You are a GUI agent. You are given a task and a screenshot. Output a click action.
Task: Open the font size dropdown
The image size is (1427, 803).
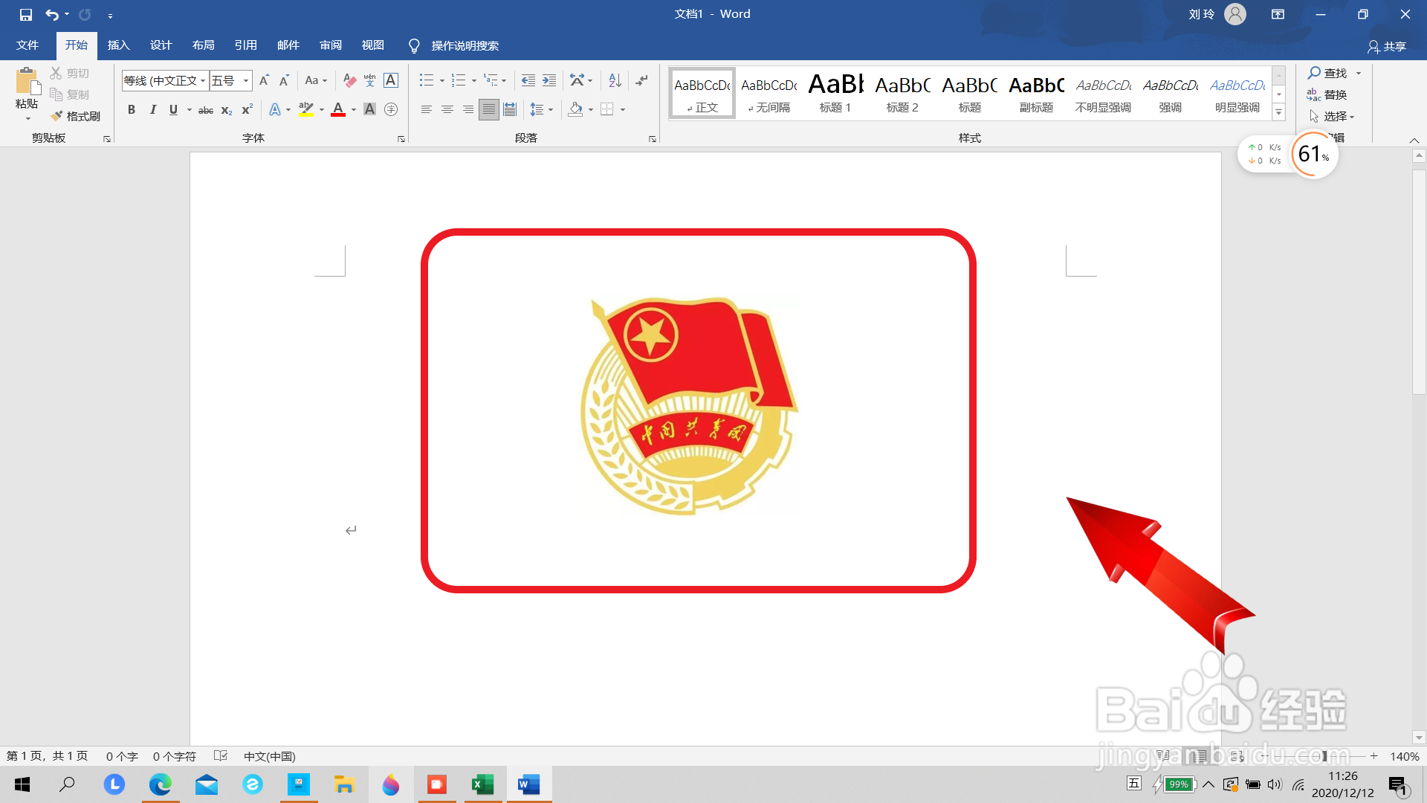click(246, 80)
